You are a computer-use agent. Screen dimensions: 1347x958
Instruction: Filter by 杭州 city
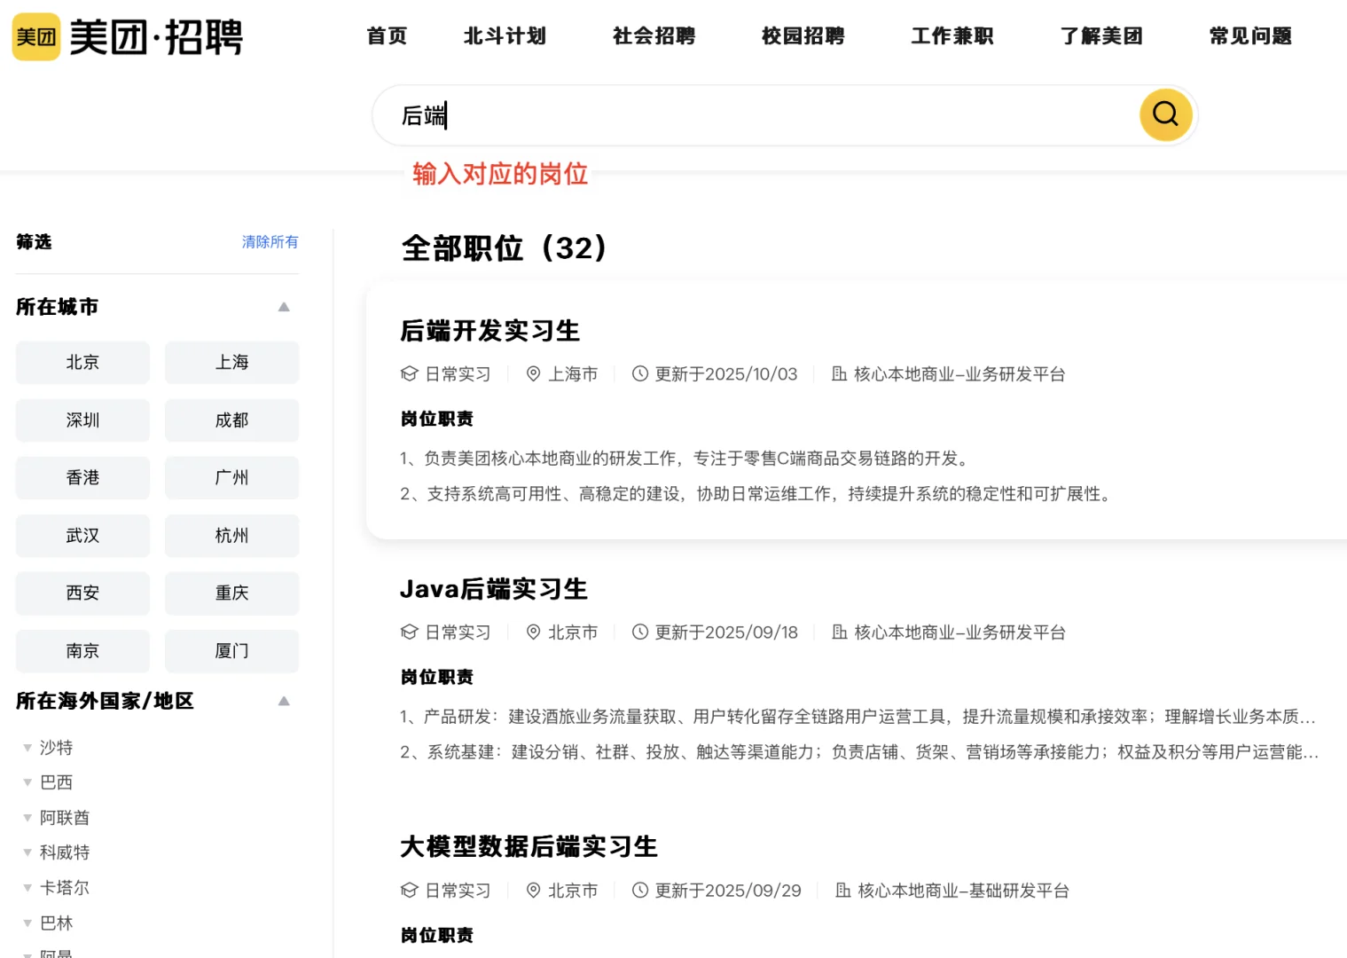[x=231, y=536]
